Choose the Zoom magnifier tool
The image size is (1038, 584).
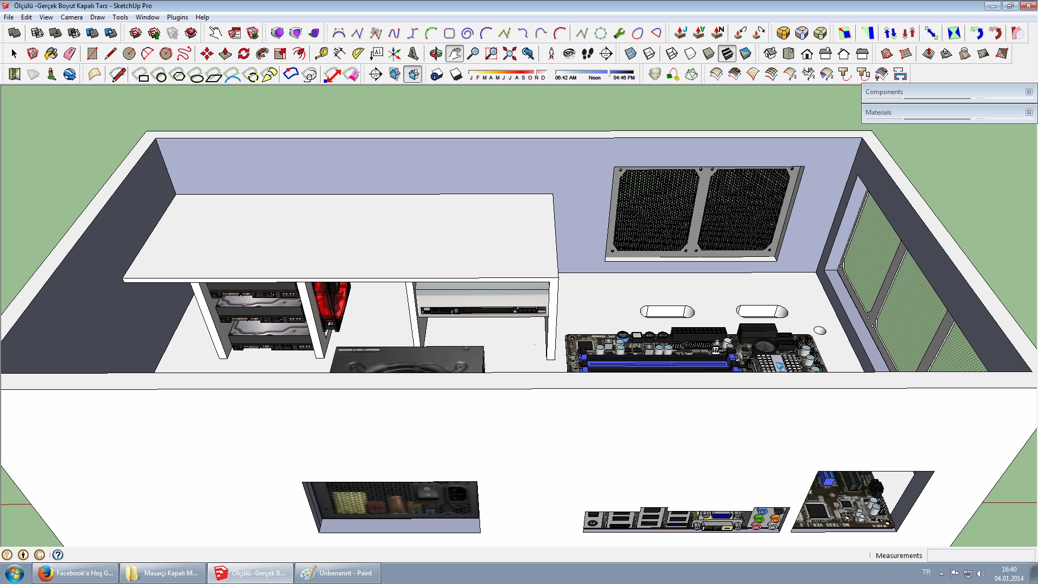tap(473, 54)
